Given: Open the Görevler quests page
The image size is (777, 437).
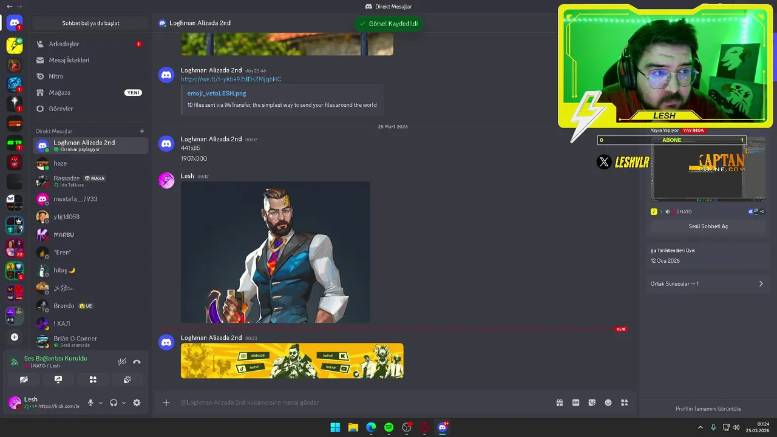Looking at the screenshot, I should pyautogui.click(x=90, y=109).
